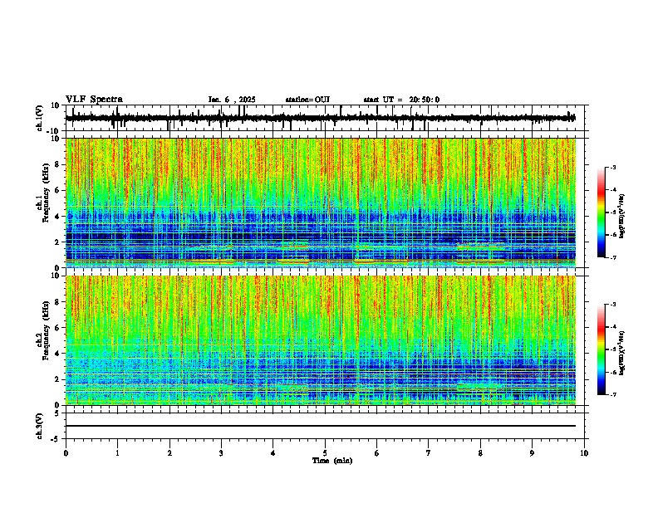Click the ch.2 colorbar "log(PSD)(V²/Hz)" label
Viewport: 658px width, 508px height.
[x=622, y=353]
